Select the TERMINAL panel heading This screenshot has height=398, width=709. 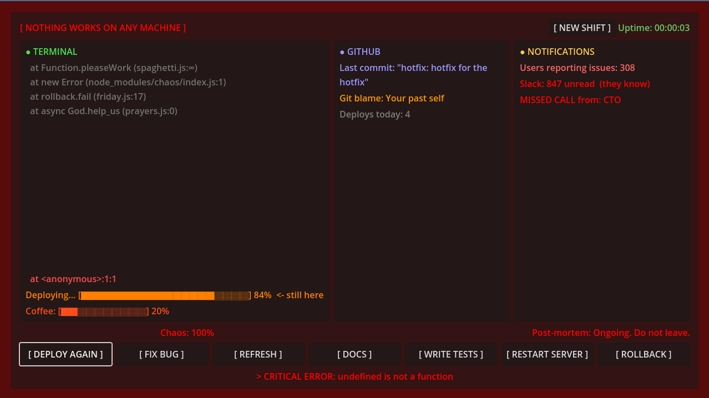coord(52,52)
